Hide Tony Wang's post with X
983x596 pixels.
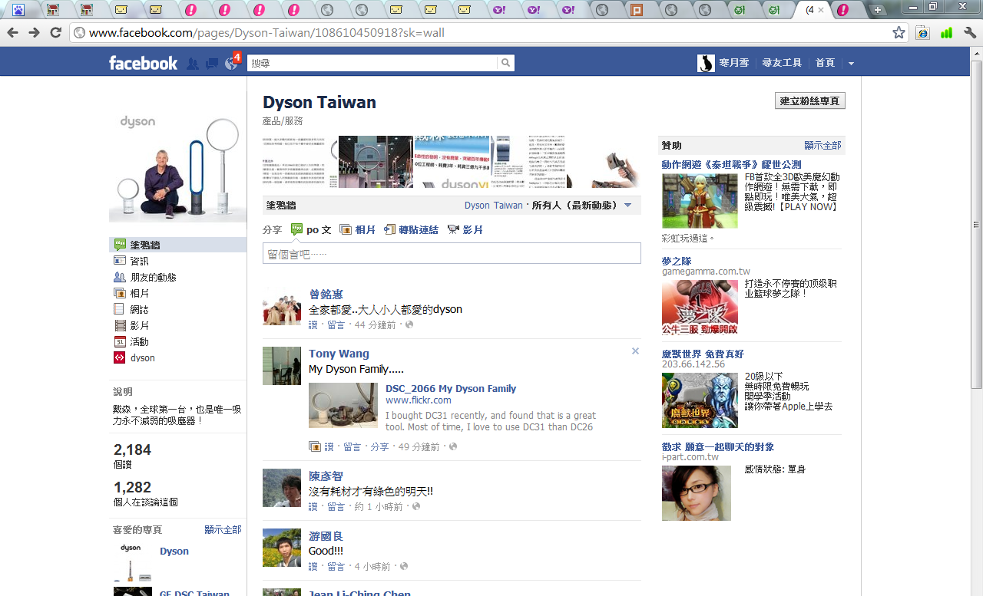click(x=635, y=351)
